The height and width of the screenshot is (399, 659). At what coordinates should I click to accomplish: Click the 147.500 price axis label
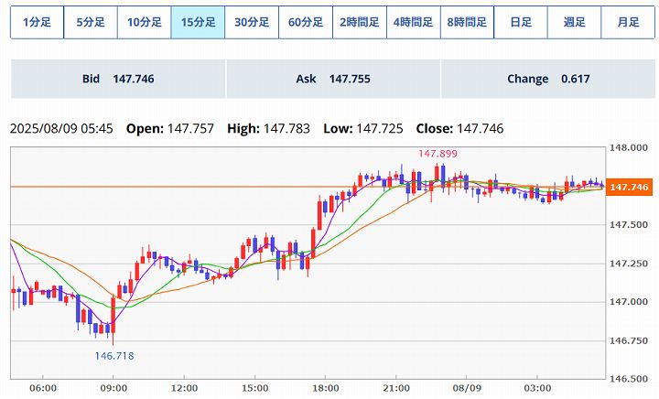629,225
